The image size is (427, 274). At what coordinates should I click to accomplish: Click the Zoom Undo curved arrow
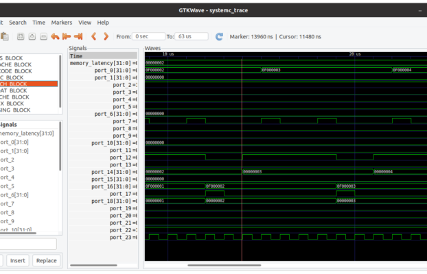pos(55,36)
